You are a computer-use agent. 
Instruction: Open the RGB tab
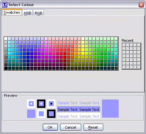(38, 13)
